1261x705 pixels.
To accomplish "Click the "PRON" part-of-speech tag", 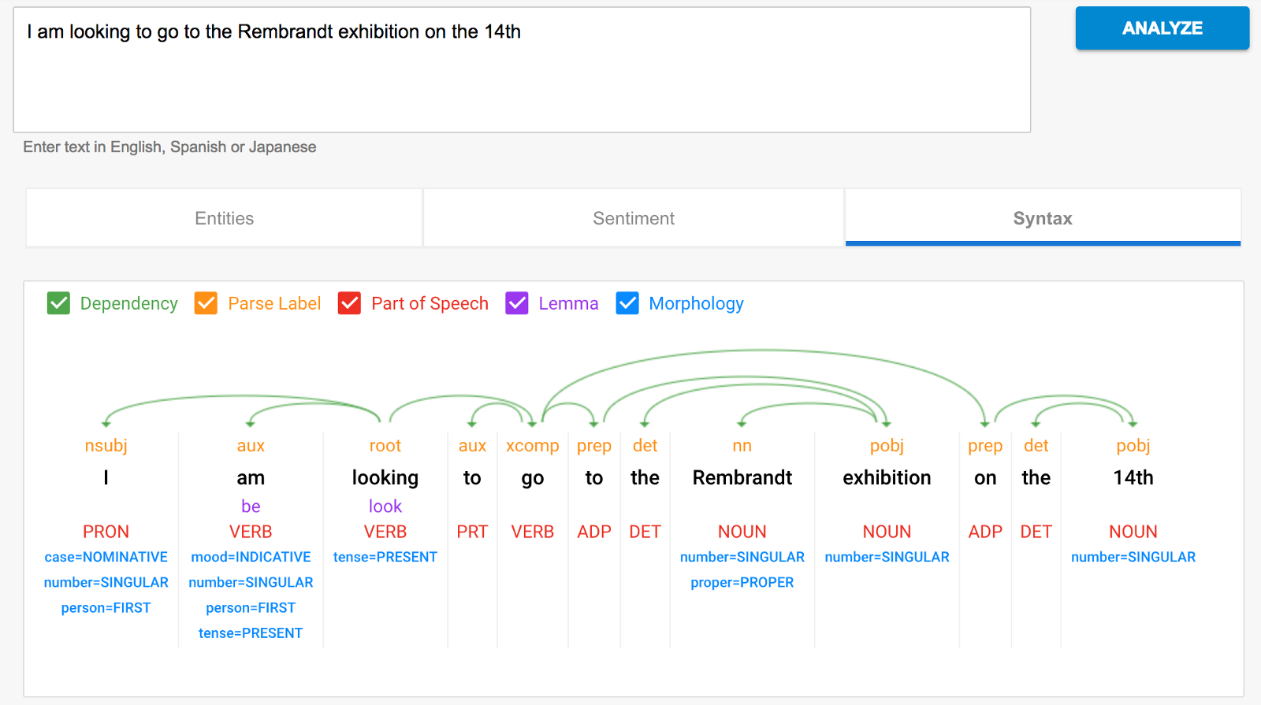I will point(106,532).
